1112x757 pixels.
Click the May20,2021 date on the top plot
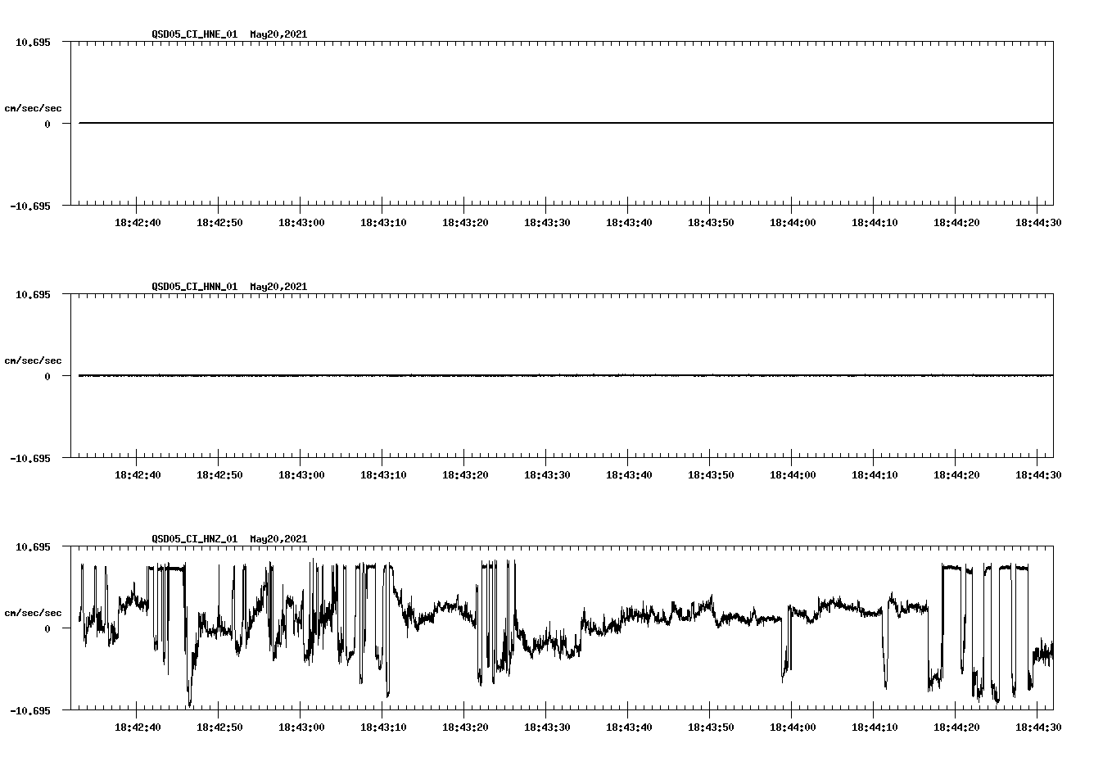pos(278,34)
